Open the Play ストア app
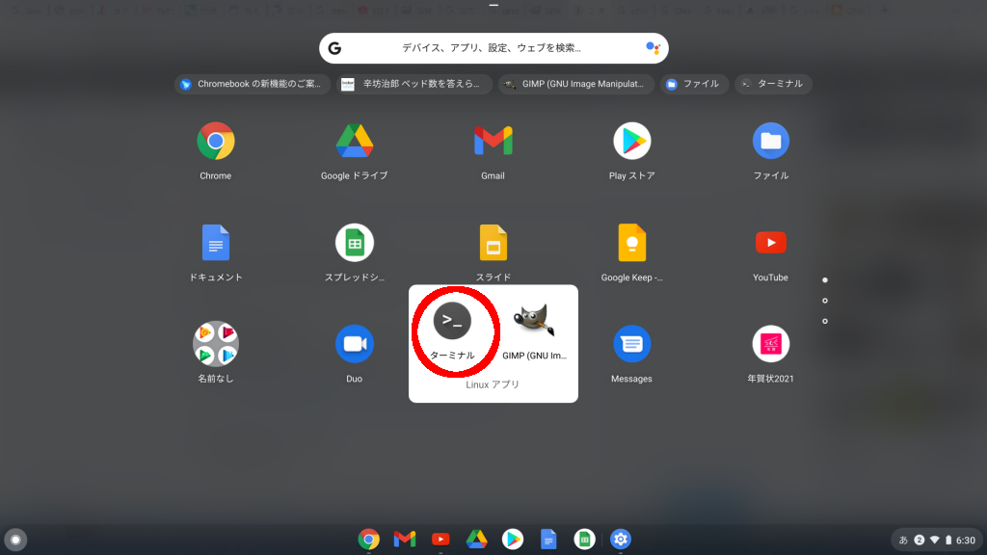Screen dimensions: 987x555 632,141
